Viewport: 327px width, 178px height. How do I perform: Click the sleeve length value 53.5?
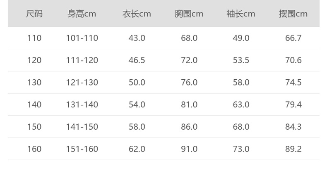(x=241, y=60)
